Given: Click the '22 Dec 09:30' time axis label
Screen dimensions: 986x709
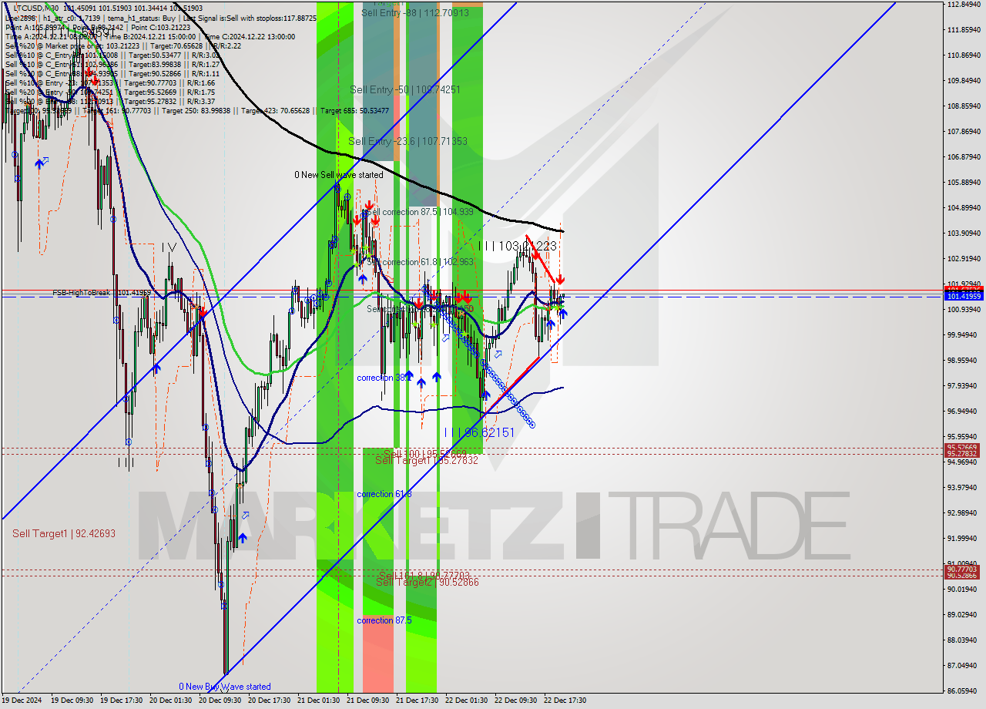Looking at the screenshot, I should click(515, 701).
